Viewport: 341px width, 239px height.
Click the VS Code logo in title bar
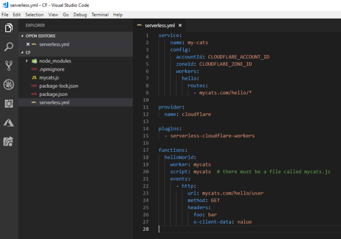[x=5, y=5]
